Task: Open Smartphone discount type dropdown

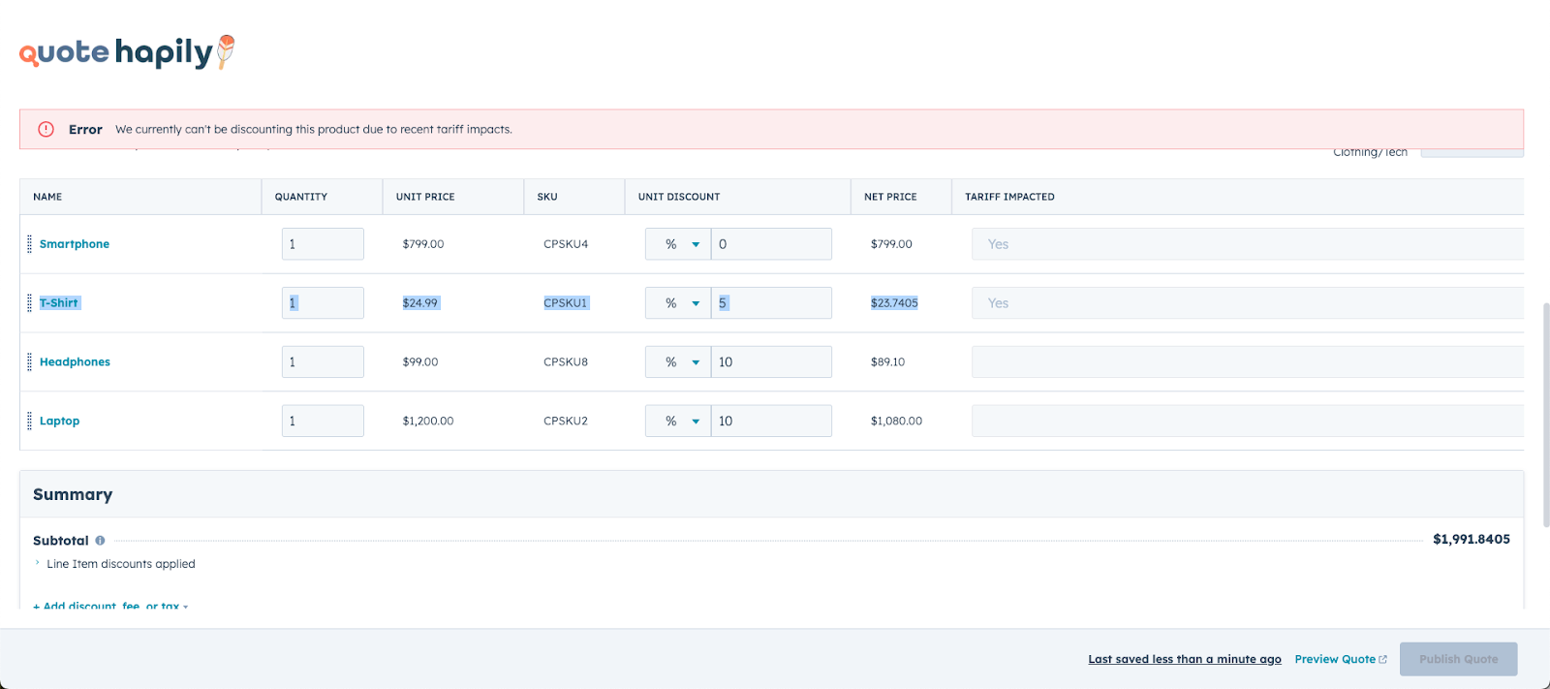Action: (678, 244)
